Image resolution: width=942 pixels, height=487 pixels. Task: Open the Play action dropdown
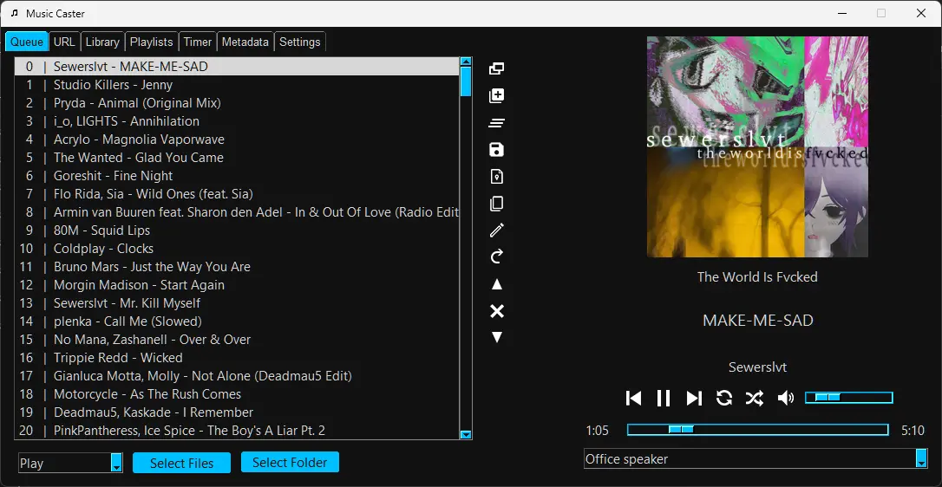(71, 463)
